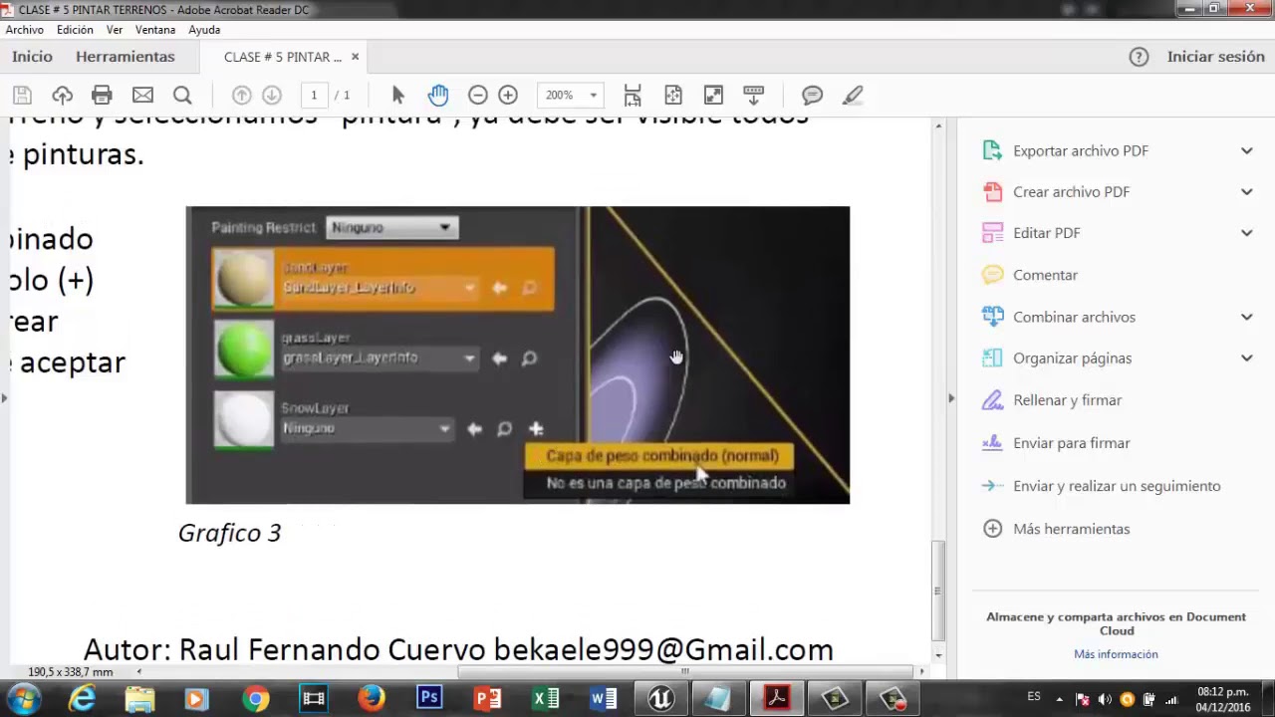Follow the Más información link

click(1116, 654)
